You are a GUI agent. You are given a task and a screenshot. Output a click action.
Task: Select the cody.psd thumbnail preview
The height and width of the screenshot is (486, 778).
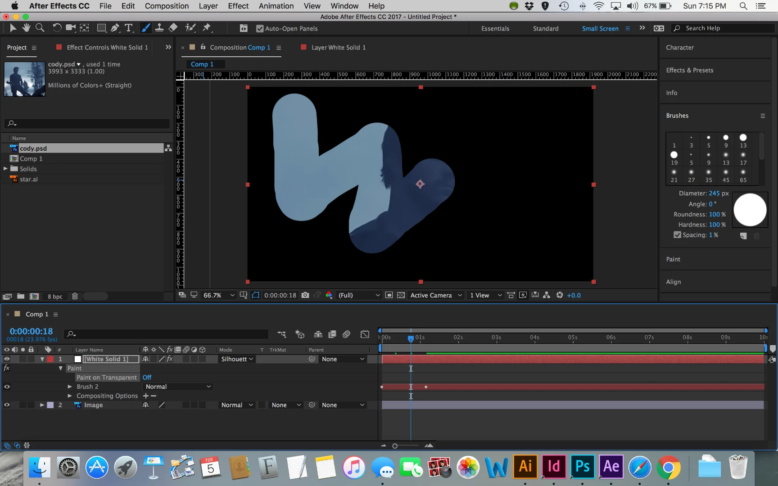24,79
